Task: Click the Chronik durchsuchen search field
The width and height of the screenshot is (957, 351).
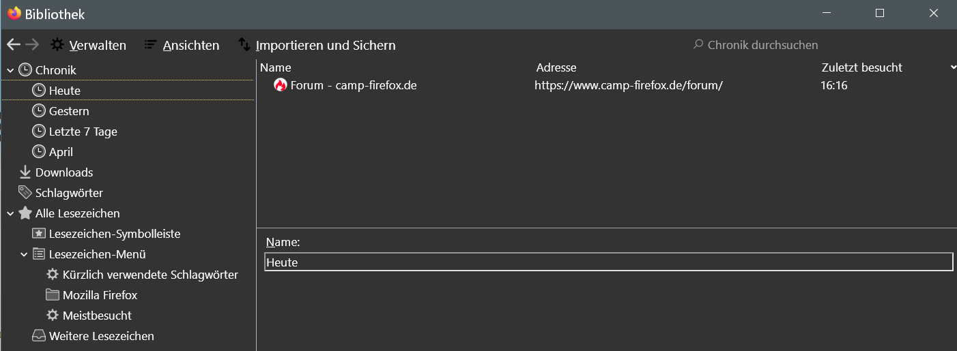Action: [762, 45]
